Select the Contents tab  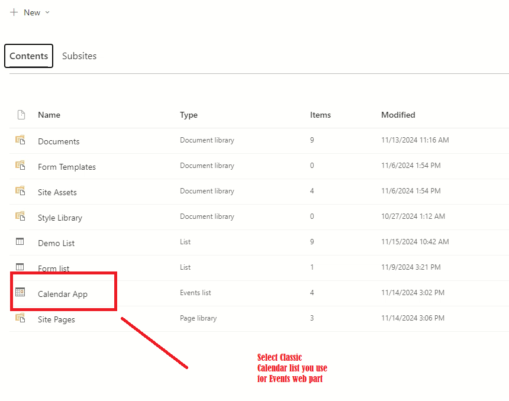pos(28,56)
